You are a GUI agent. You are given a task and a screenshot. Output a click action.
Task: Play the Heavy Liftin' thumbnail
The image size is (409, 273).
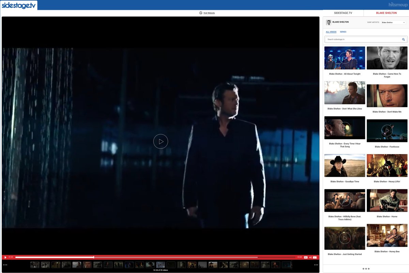(x=387, y=165)
